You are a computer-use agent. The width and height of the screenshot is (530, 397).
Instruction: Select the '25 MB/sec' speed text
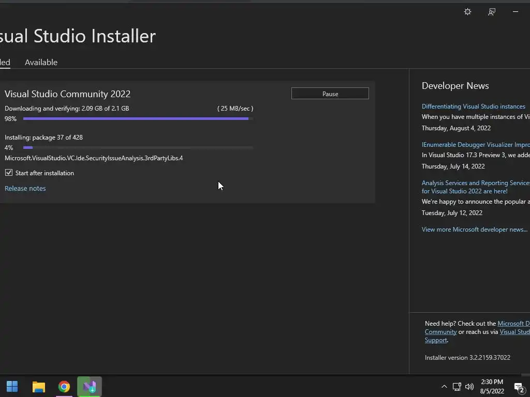pos(235,109)
